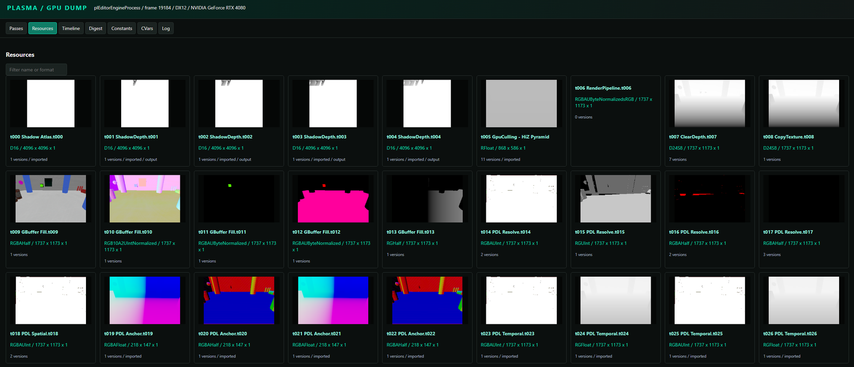Select the t006 RenderPipeline.t006 card title
This screenshot has height=367, width=854.
pyautogui.click(x=603, y=88)
